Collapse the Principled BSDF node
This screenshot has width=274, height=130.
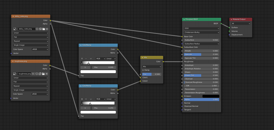pyautogui.click(x=184, y=19)
